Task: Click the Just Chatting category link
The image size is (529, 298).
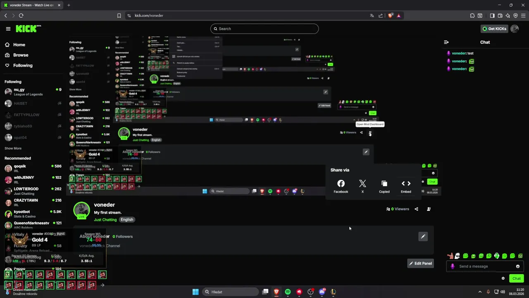Action: pos(105,220)
